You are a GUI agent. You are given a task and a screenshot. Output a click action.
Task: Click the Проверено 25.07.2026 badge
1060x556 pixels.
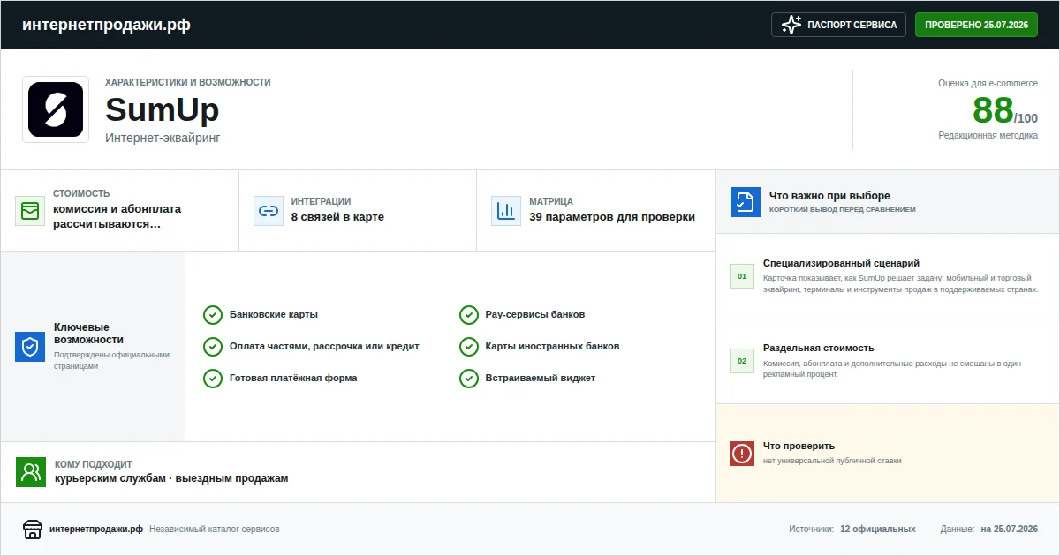point(976,25)
